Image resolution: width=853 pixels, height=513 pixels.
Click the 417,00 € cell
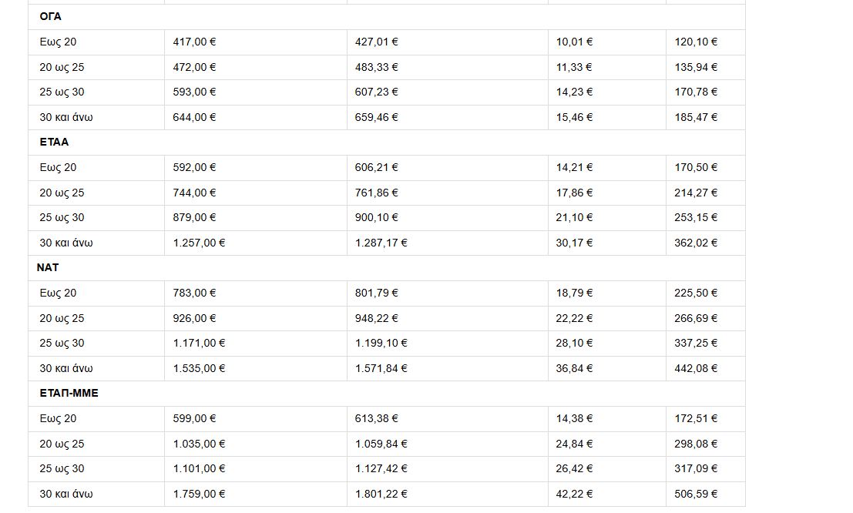click(194, 42)
